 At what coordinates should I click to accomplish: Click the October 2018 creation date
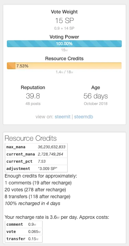[95, 104]
